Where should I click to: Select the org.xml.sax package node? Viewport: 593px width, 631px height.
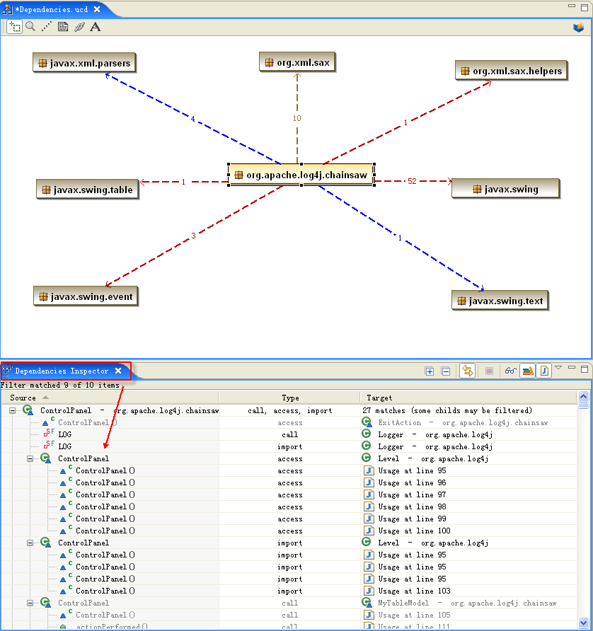click(x=297, y=62)
